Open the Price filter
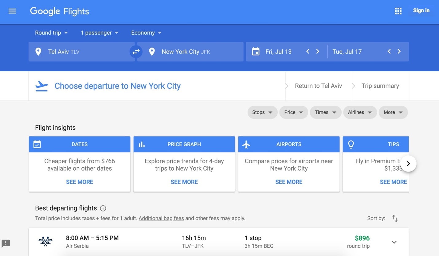This screenshot has width=439, height=256. click(x=293, y=112)
